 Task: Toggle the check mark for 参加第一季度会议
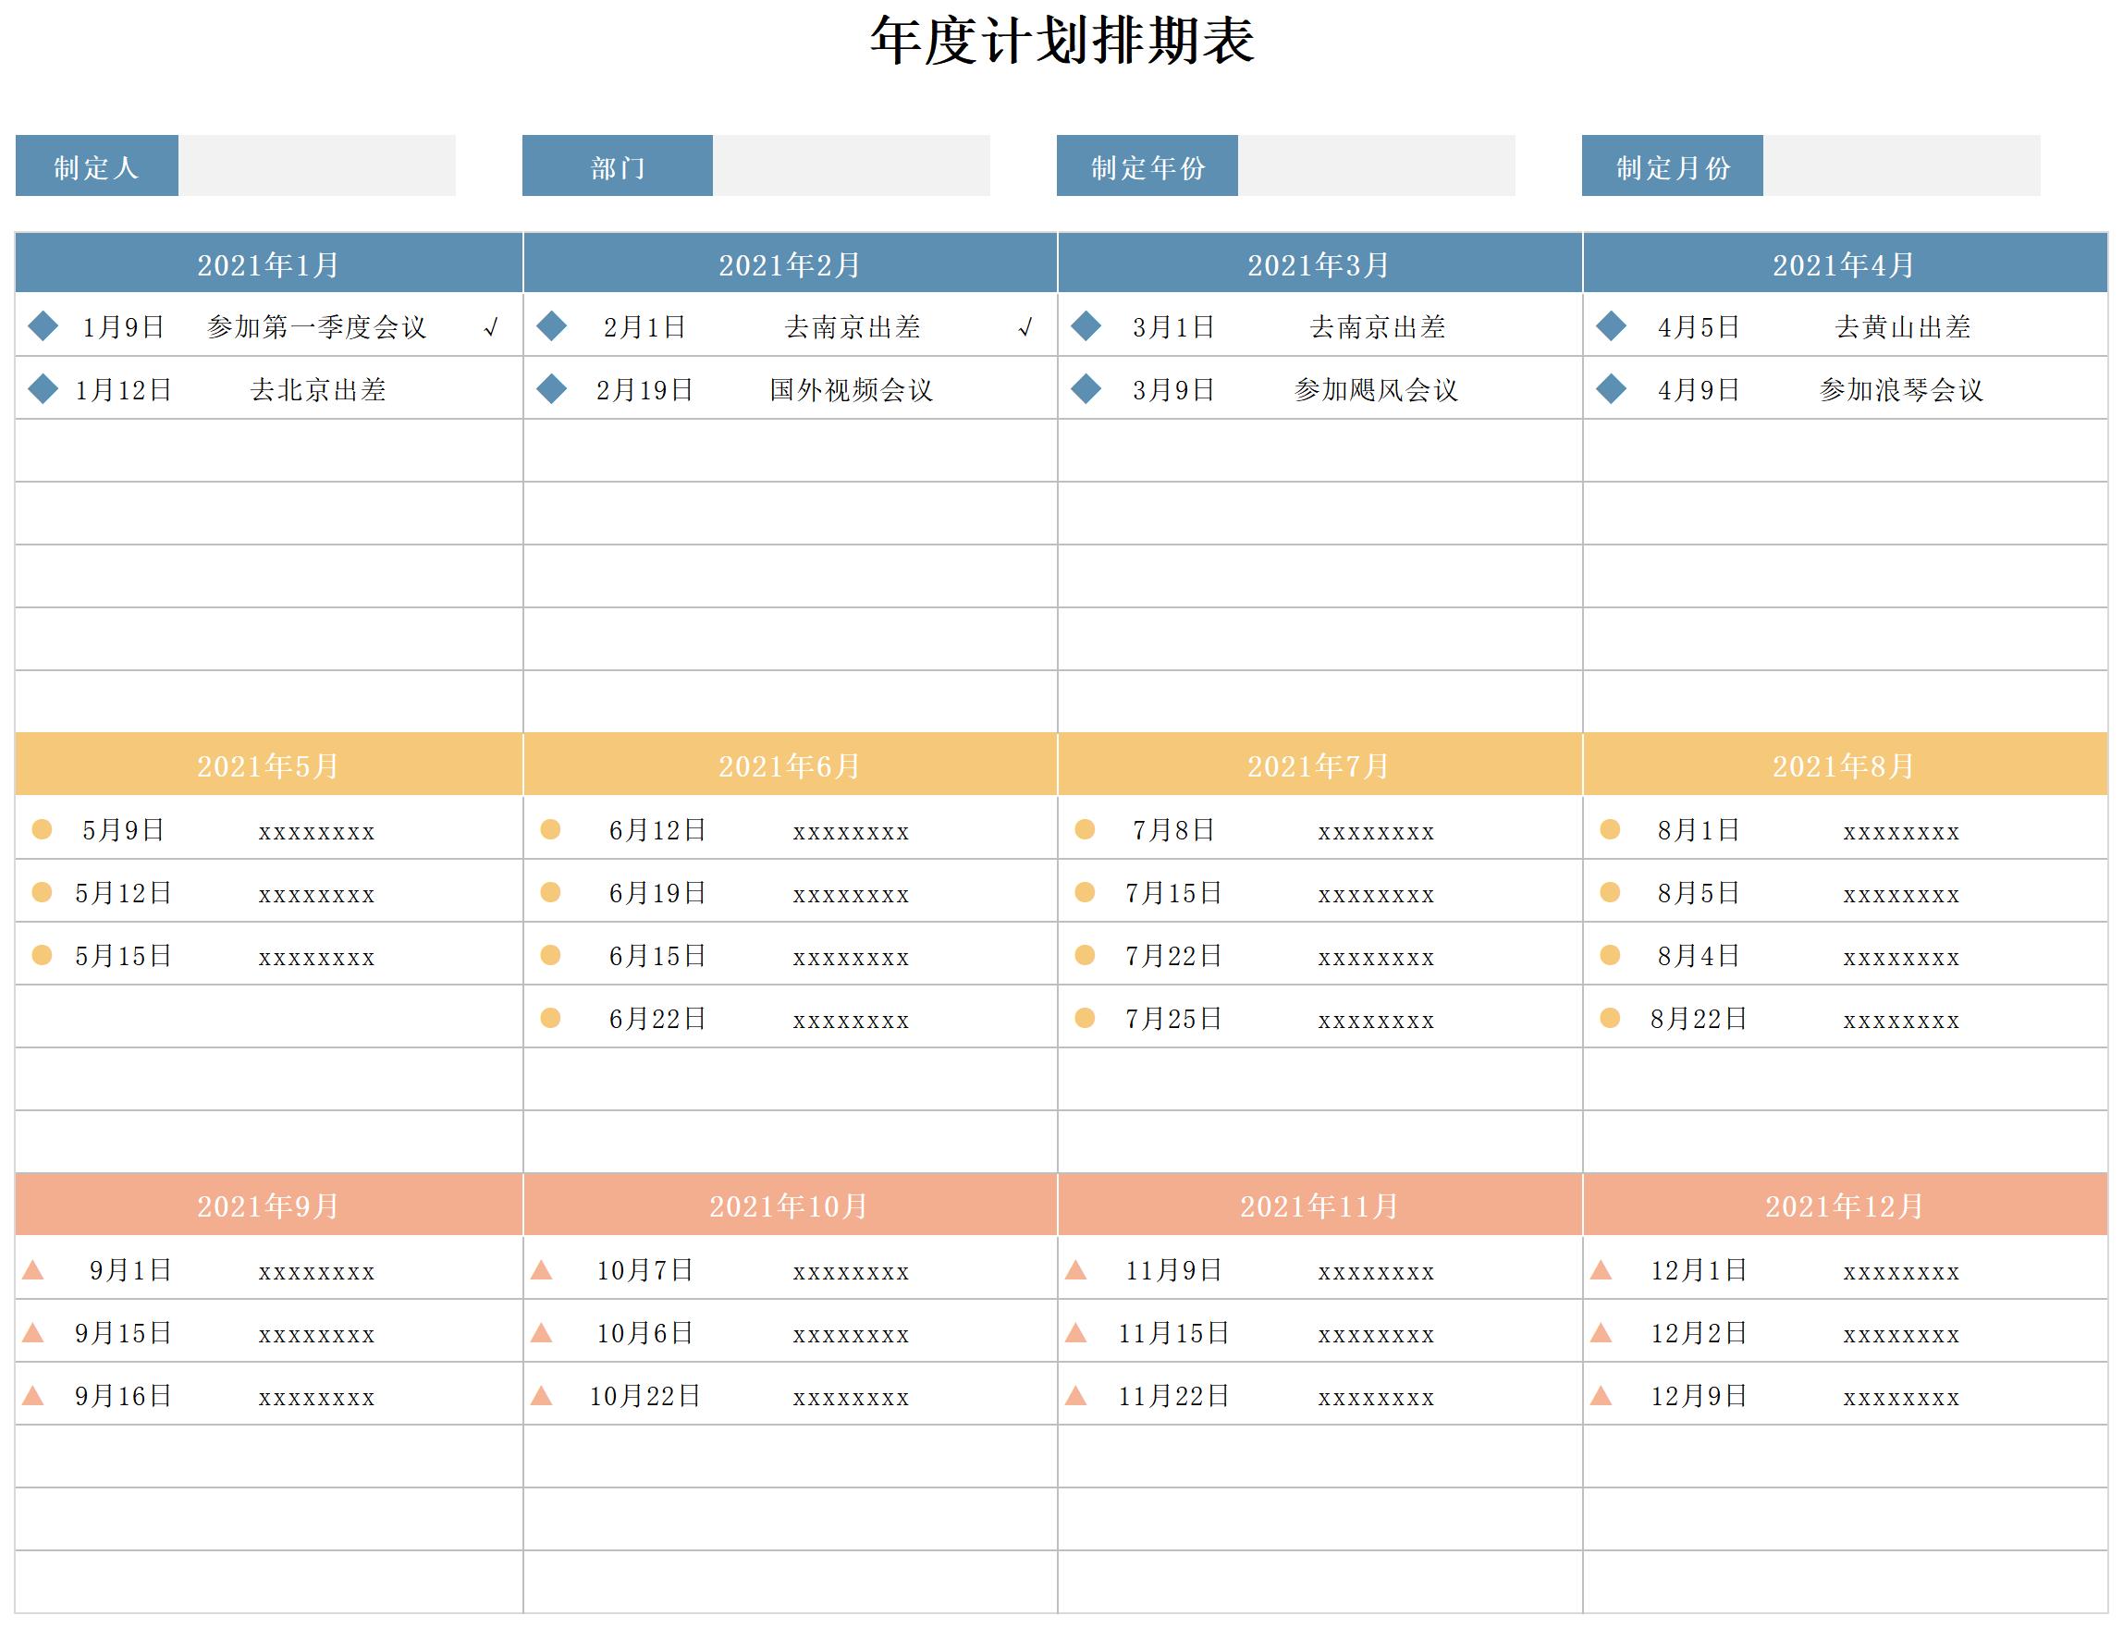(491, 327)
